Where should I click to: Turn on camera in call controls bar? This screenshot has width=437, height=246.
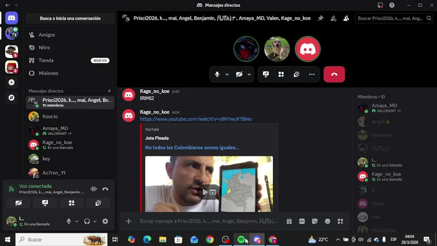pyautogui.click(x=239, y=74)
